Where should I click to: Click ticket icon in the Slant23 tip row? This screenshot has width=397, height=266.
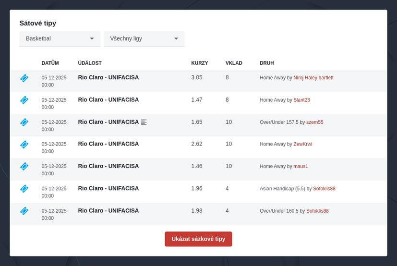tap(24, 100)
